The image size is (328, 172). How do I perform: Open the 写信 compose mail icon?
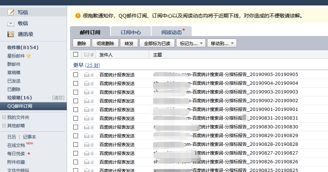click(11, 12)
